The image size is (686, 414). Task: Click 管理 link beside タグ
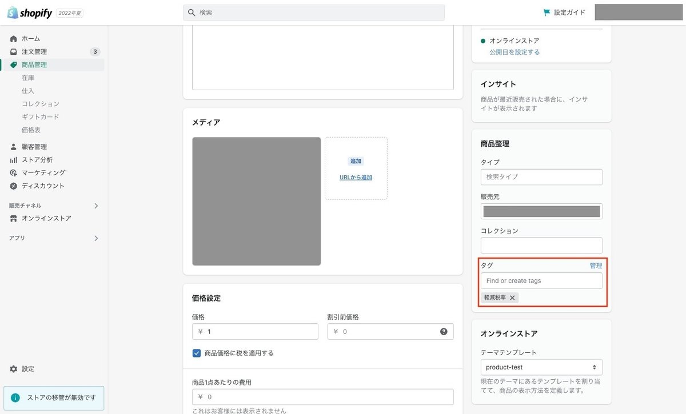[596, 266]
